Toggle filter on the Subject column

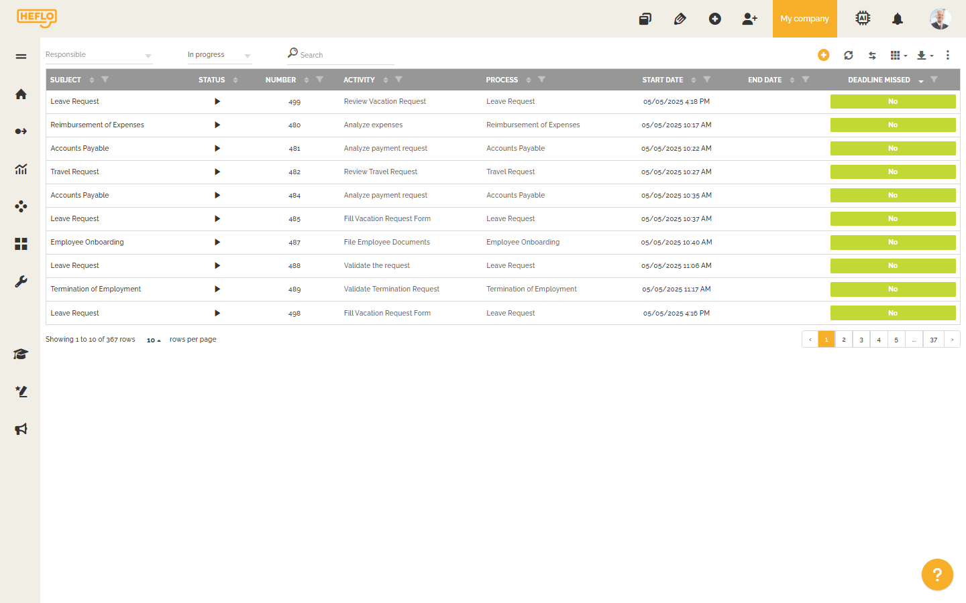(x=105, y=80)
